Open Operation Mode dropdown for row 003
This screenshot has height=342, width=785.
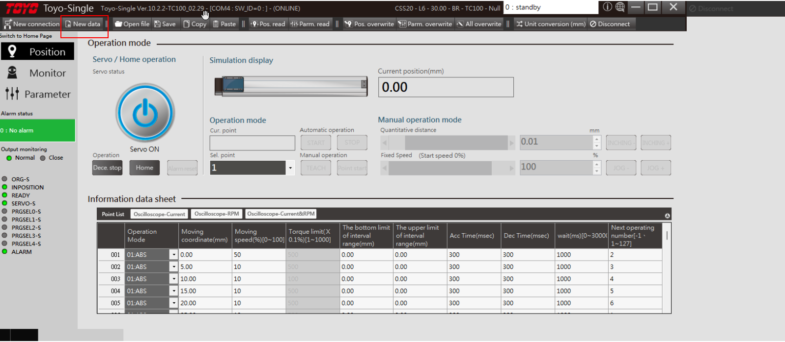tap(173, 279)
